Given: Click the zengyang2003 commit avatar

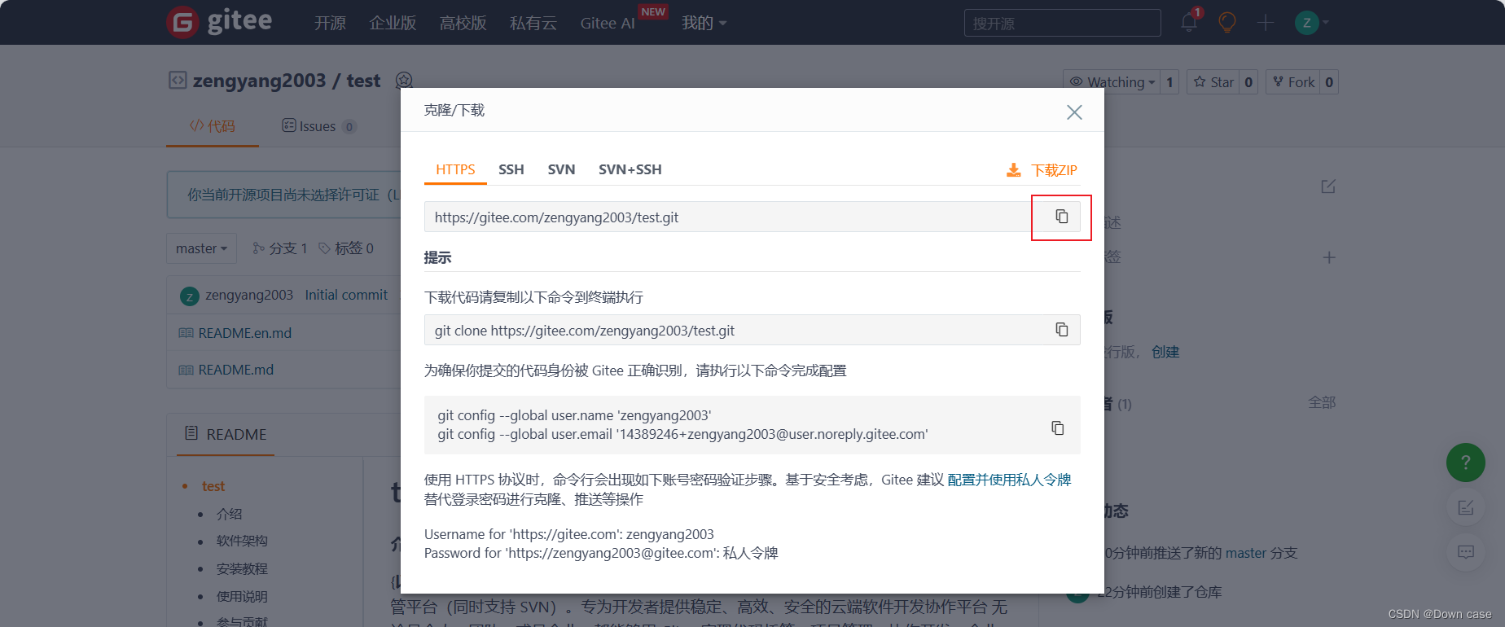Looking at the screenshot, I should tap(189, 296).
